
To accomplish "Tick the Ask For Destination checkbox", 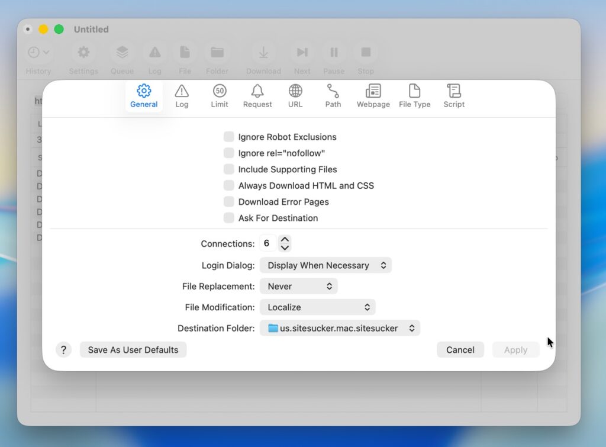I will click(x=229, y=218).
